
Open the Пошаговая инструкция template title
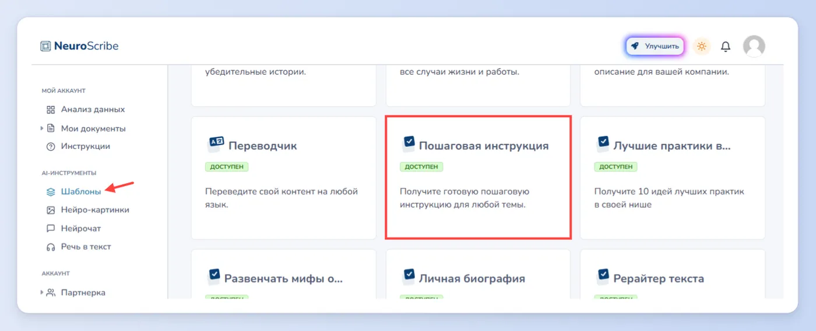484,146
